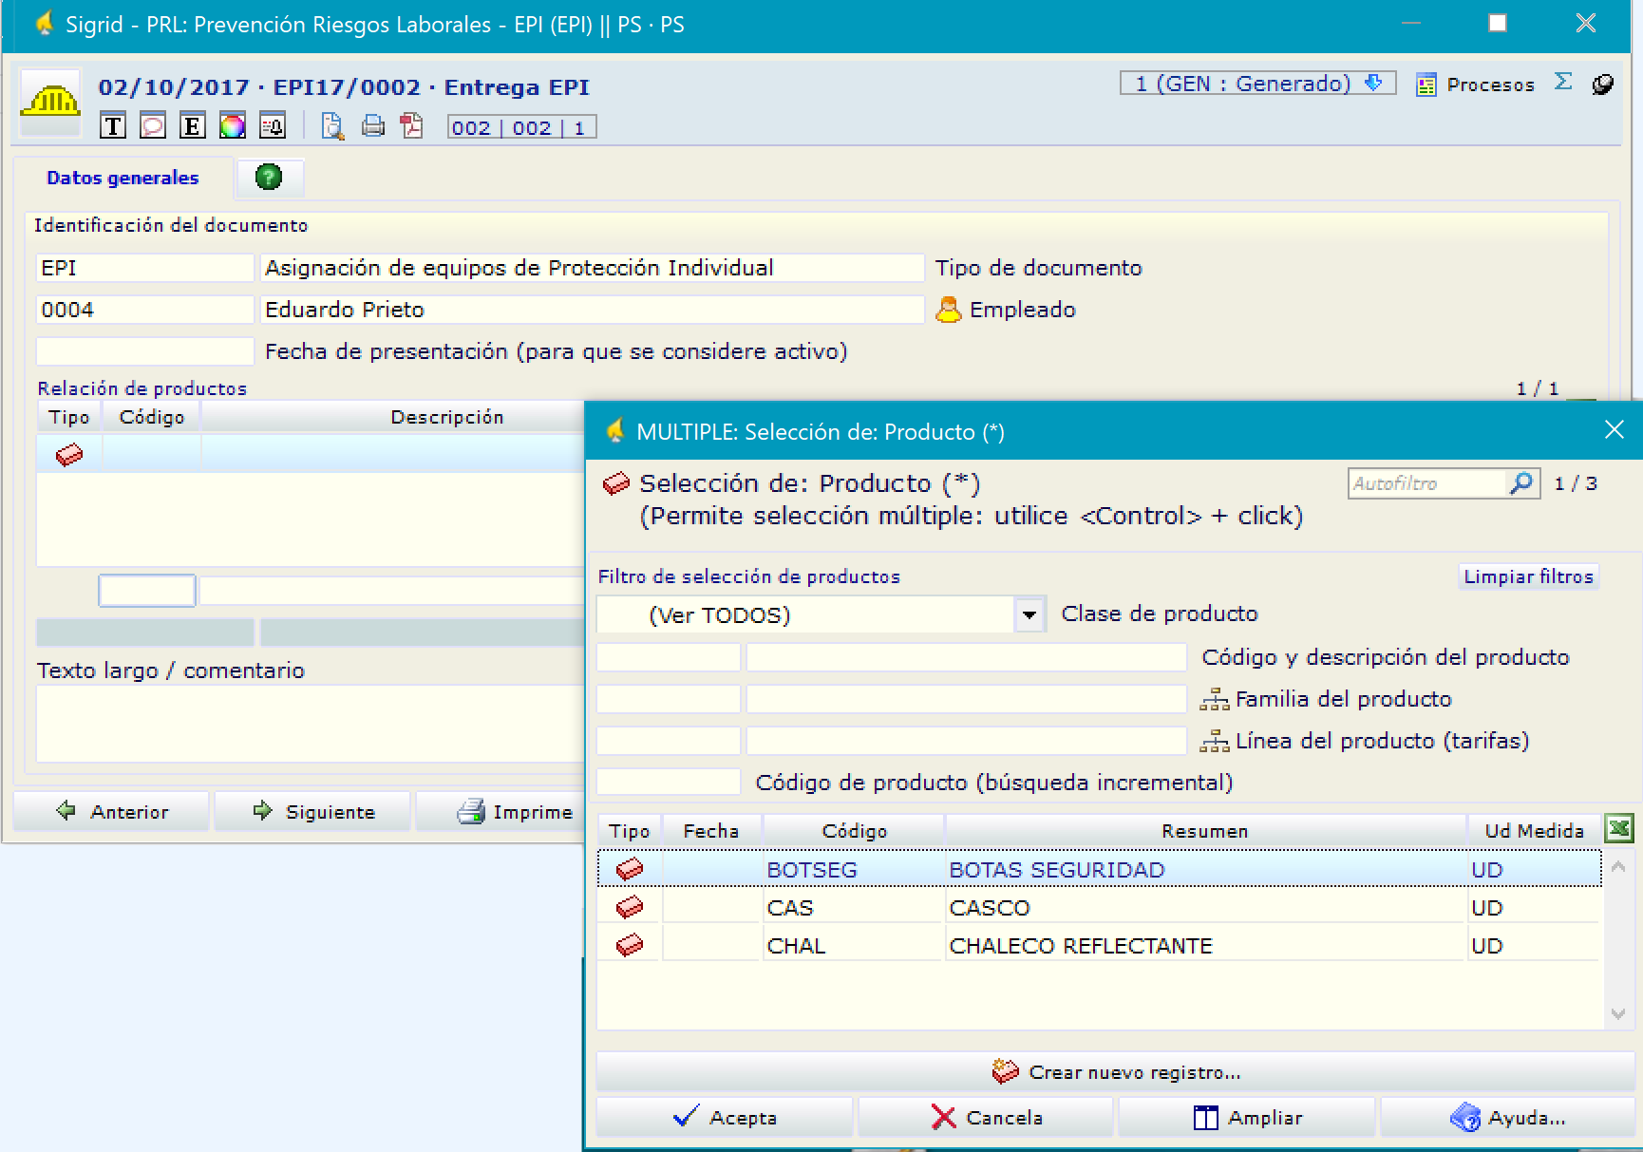Export the product list with the Excel icon
Screen dimensions: 1643x1152
(x=1619, y=829)
